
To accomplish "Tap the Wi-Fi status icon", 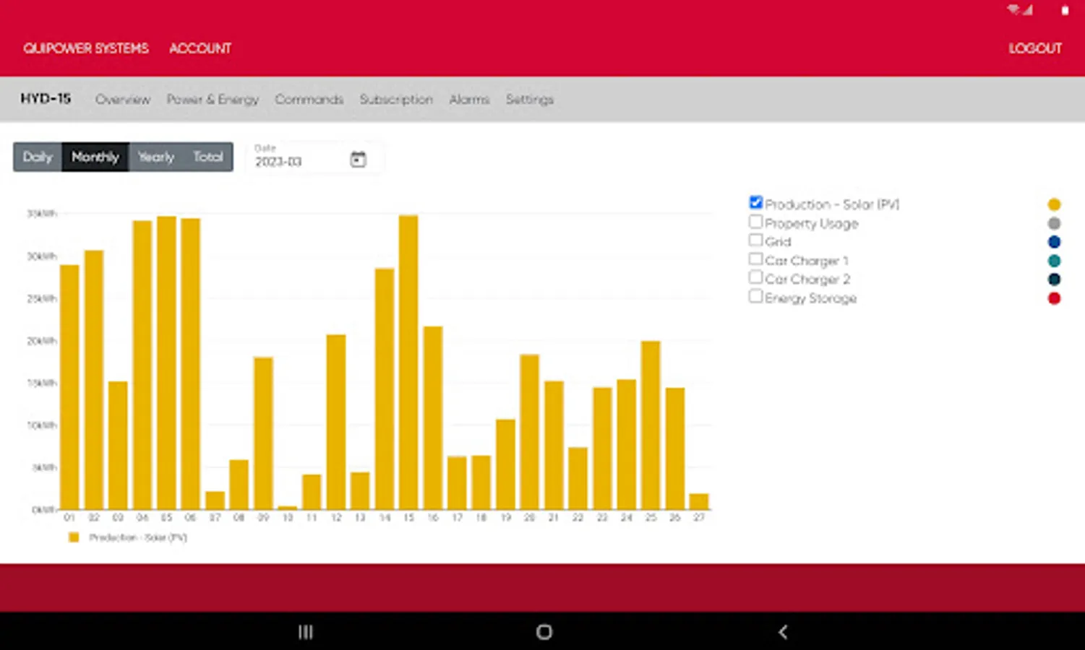I will coord(1014,9).
